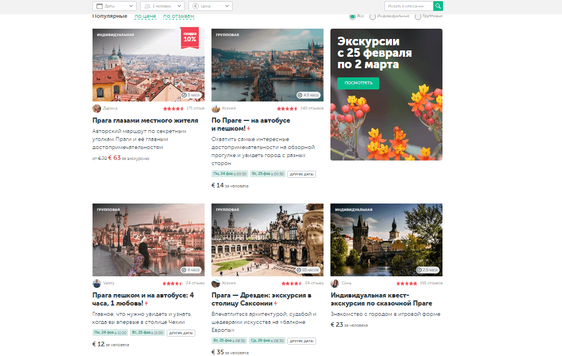This screenshot has width=562, height=356.
Task: Click inside the Искать в описании search field
Action: pyautogui.click(x=409, y=6)
